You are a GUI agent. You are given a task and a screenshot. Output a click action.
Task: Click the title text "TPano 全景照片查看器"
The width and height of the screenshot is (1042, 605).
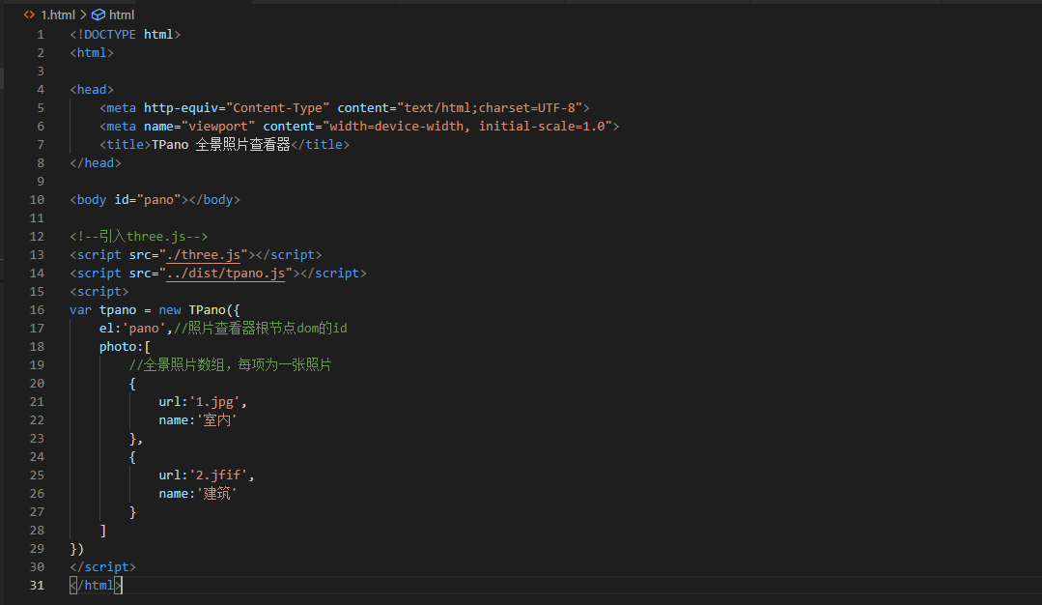click(x=221, y=145)
